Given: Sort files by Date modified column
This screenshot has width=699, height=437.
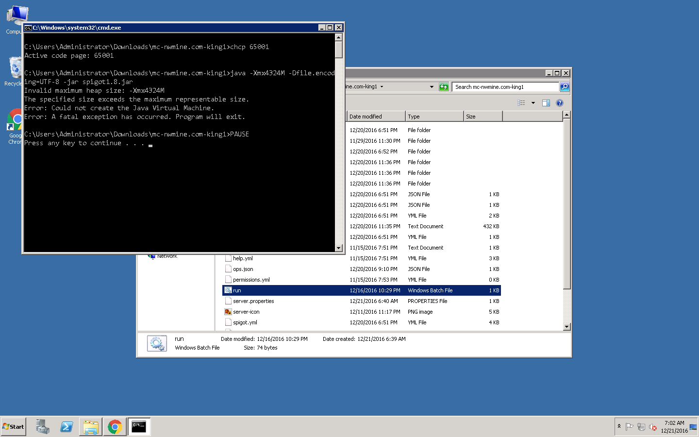Looking at the screenshot, I should coord(376,117).
